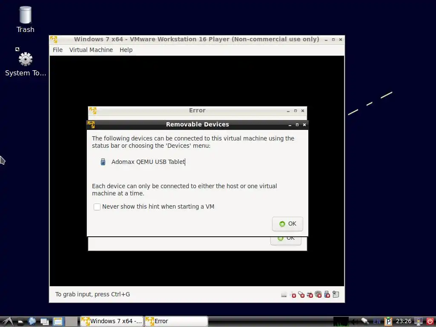Open the File menu
The width and height of the screenshot is (436, 327).
[x=57, y=50]
